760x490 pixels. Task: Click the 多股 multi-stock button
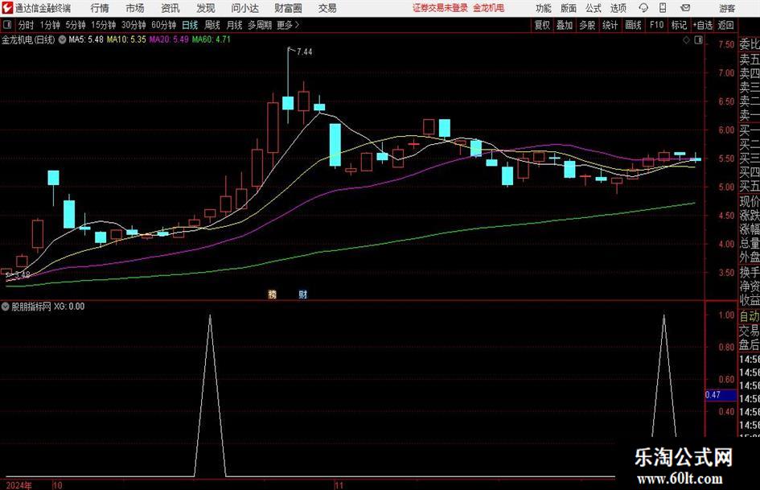click(x=587, y=25)
